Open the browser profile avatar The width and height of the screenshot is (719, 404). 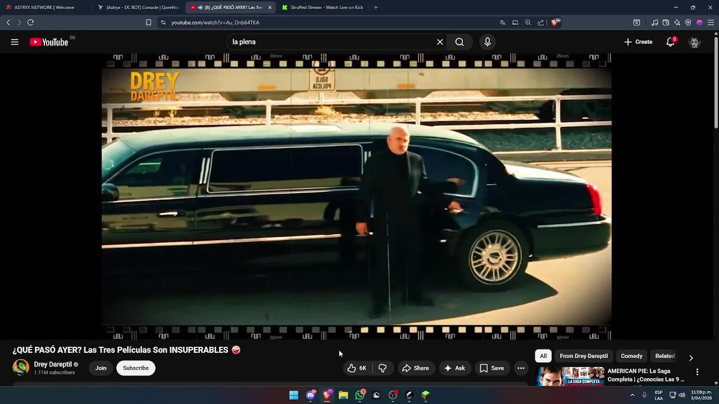point(699,22)
